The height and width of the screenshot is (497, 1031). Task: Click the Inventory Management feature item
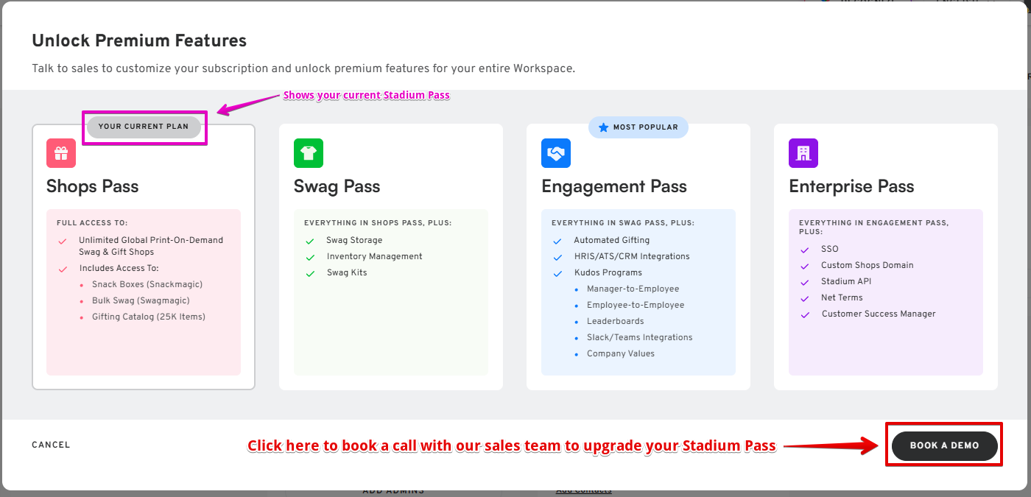tap(375, 256)
